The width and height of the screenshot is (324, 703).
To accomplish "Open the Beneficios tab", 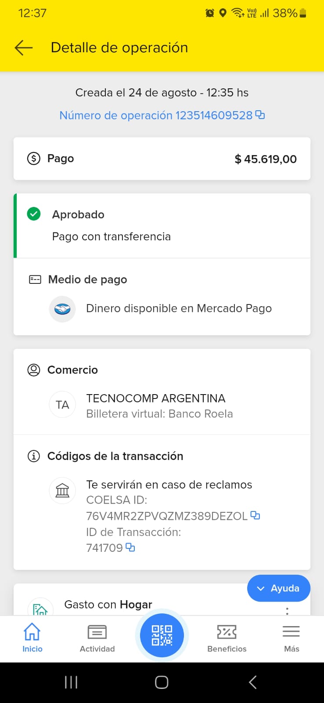I will tap(227, 638).
